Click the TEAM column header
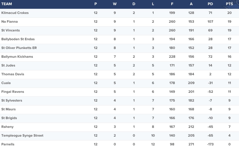Viewport: 239px width, 149px height. coord(6,4)
